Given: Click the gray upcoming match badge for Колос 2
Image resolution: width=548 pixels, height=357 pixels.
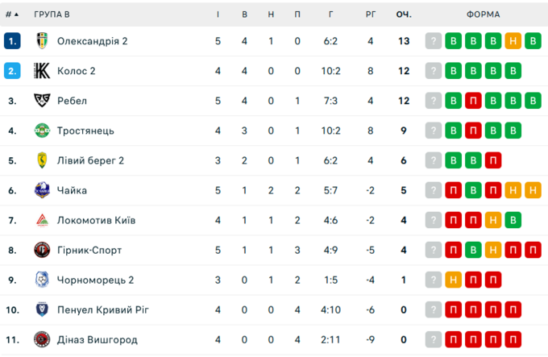Looking at the screenshot, I should (x=434, y=71).
